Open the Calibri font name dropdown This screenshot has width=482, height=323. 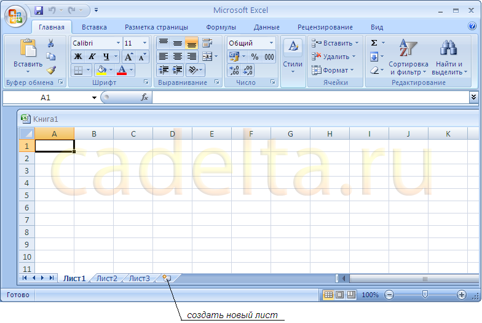(118, 43)
